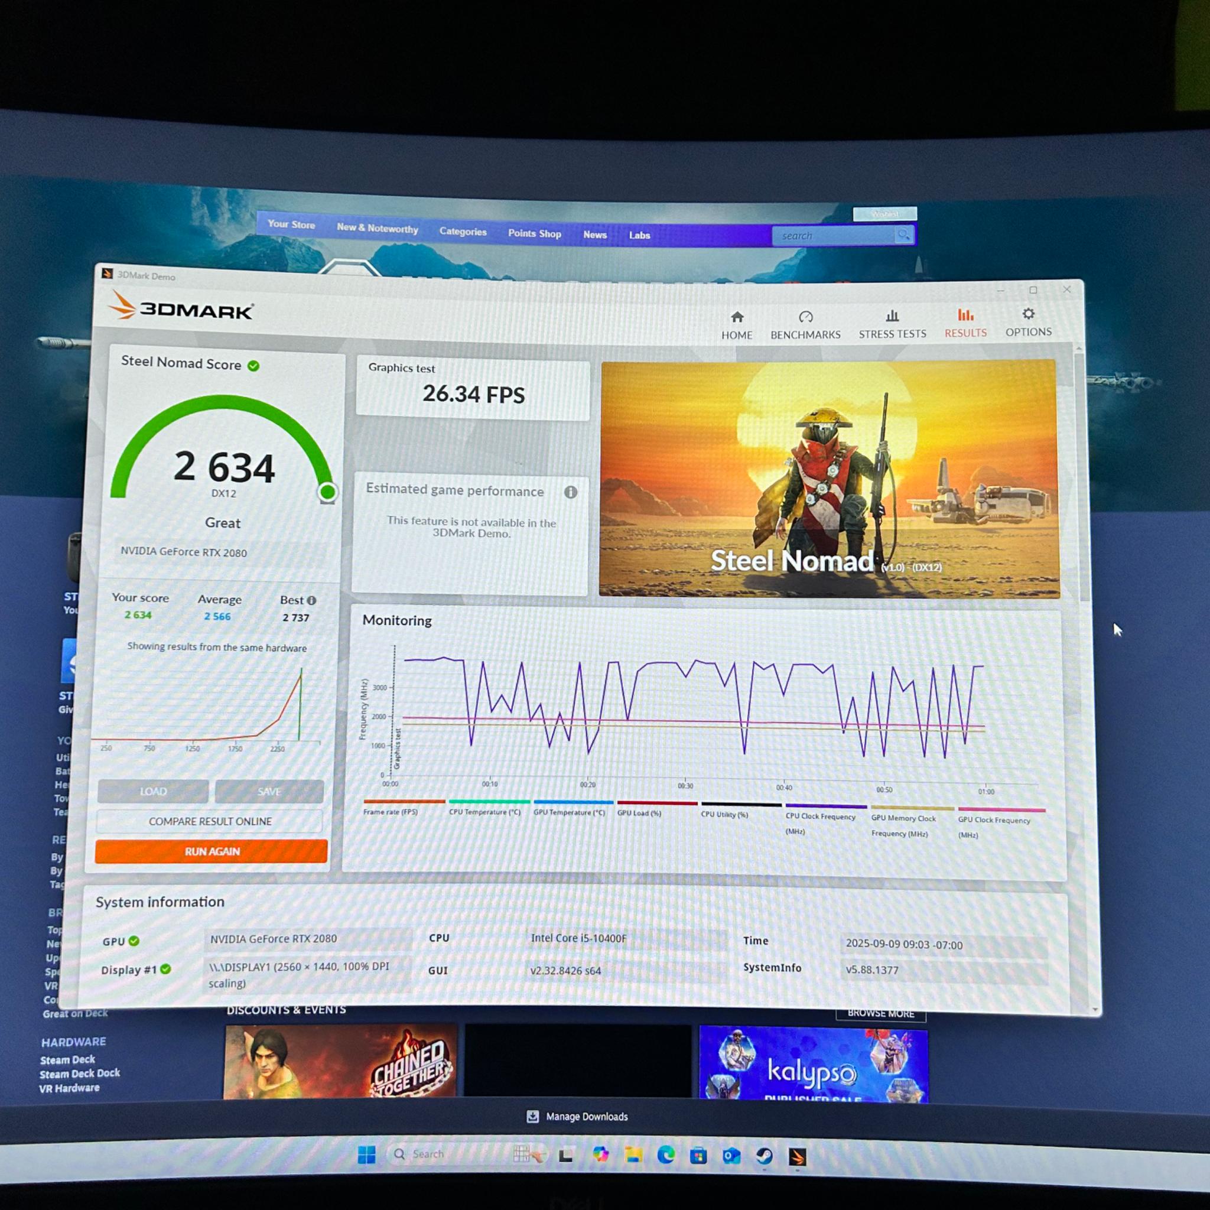Click the green check next to GPU
Image resolution: width=1210 pixels, height=1210 pixels.
coord(134,941)
